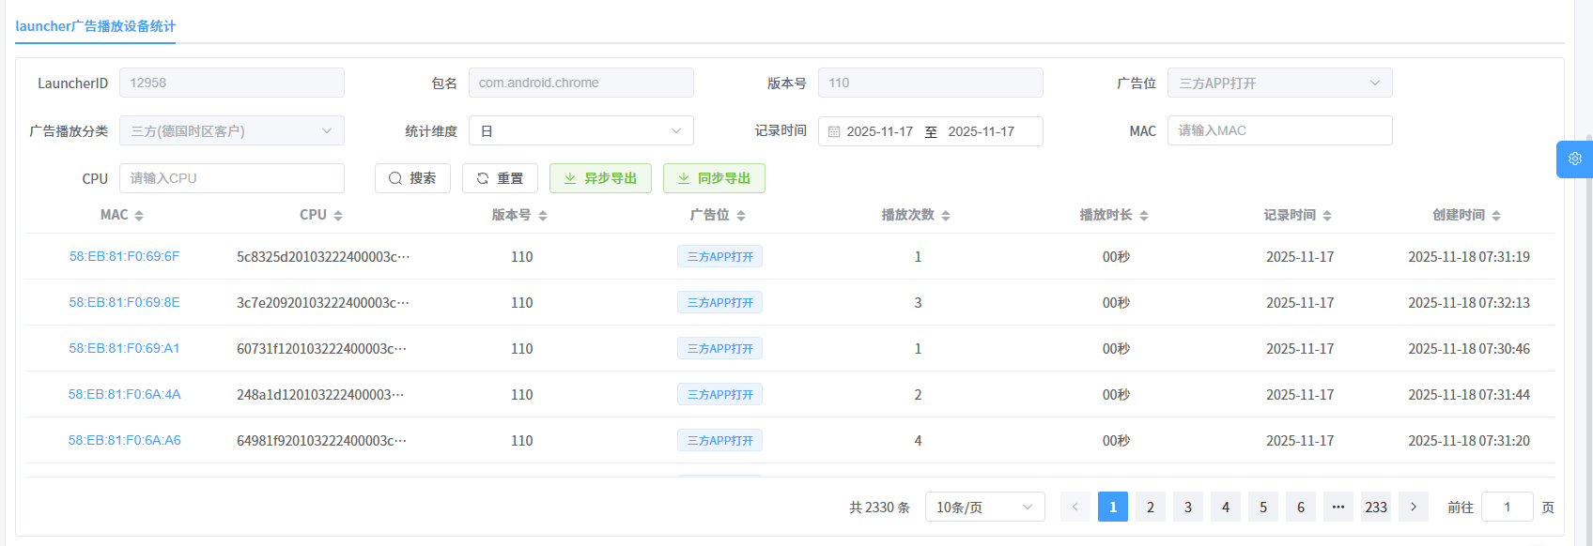Viewport: 1593px width, 546px height.
Task: Click the 前往 page jump input
Action: 1508,507
